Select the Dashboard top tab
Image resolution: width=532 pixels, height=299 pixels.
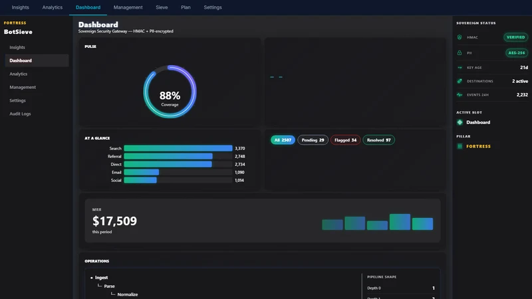[x=88, y=7]
